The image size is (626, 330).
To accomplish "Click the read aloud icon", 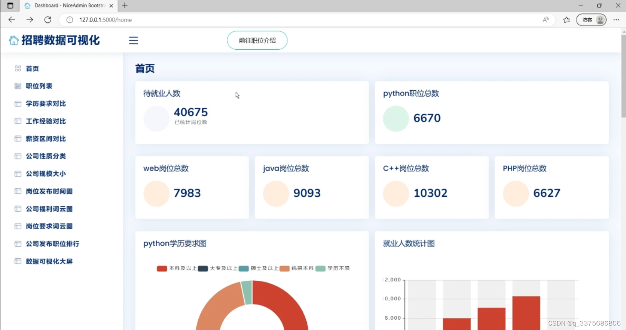I will (546, 20).
